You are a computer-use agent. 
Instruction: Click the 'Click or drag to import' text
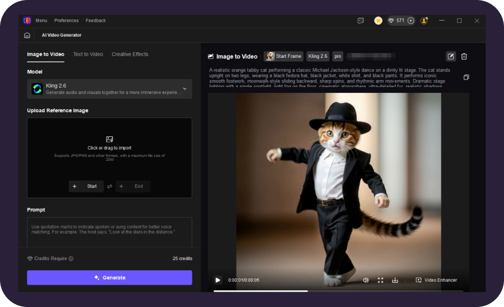(109, 148)
